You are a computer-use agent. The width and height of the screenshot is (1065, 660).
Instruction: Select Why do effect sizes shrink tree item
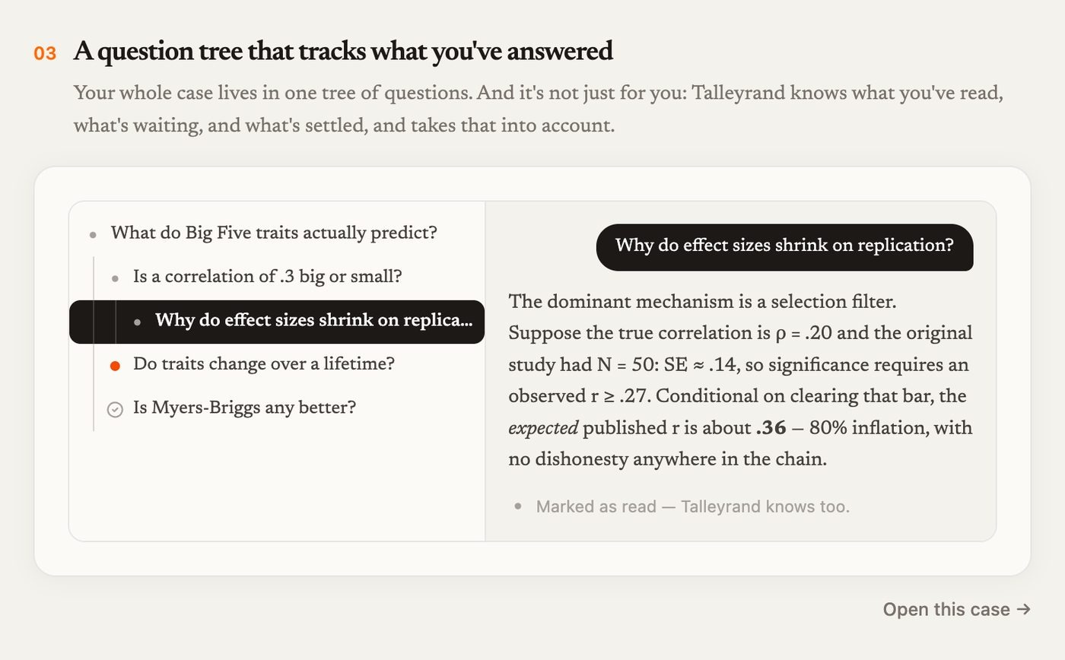click(x=277, y=322)
